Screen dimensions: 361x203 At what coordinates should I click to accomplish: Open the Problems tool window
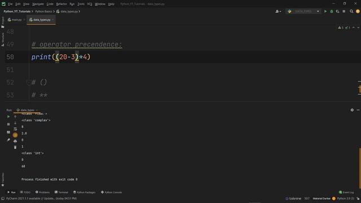coord(43,192)
